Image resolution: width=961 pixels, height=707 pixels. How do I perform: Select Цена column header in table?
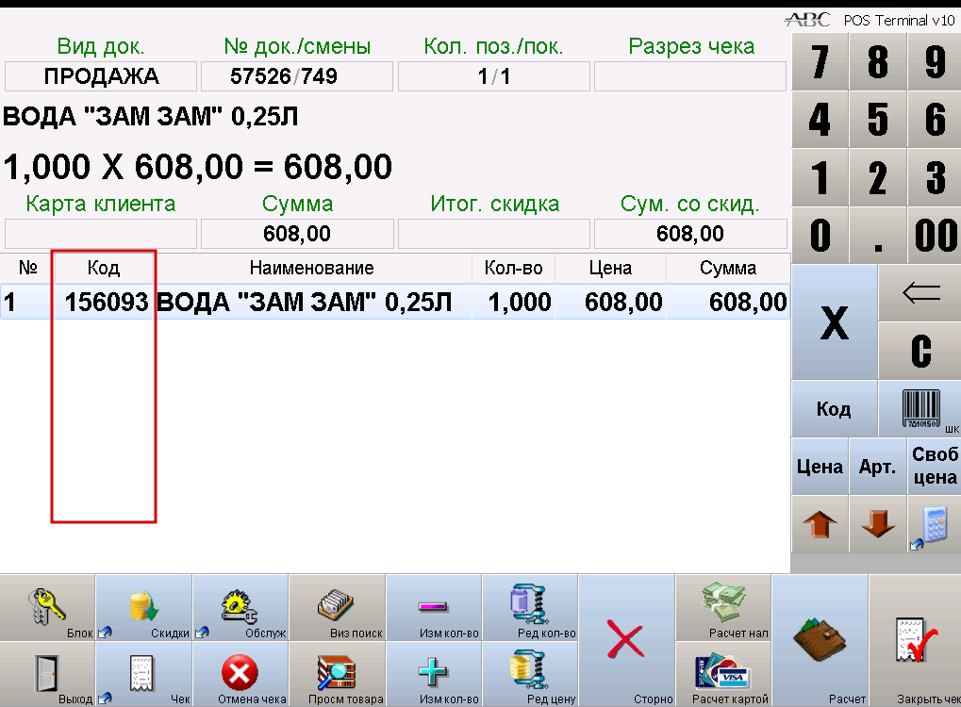(x=610, y=268)
